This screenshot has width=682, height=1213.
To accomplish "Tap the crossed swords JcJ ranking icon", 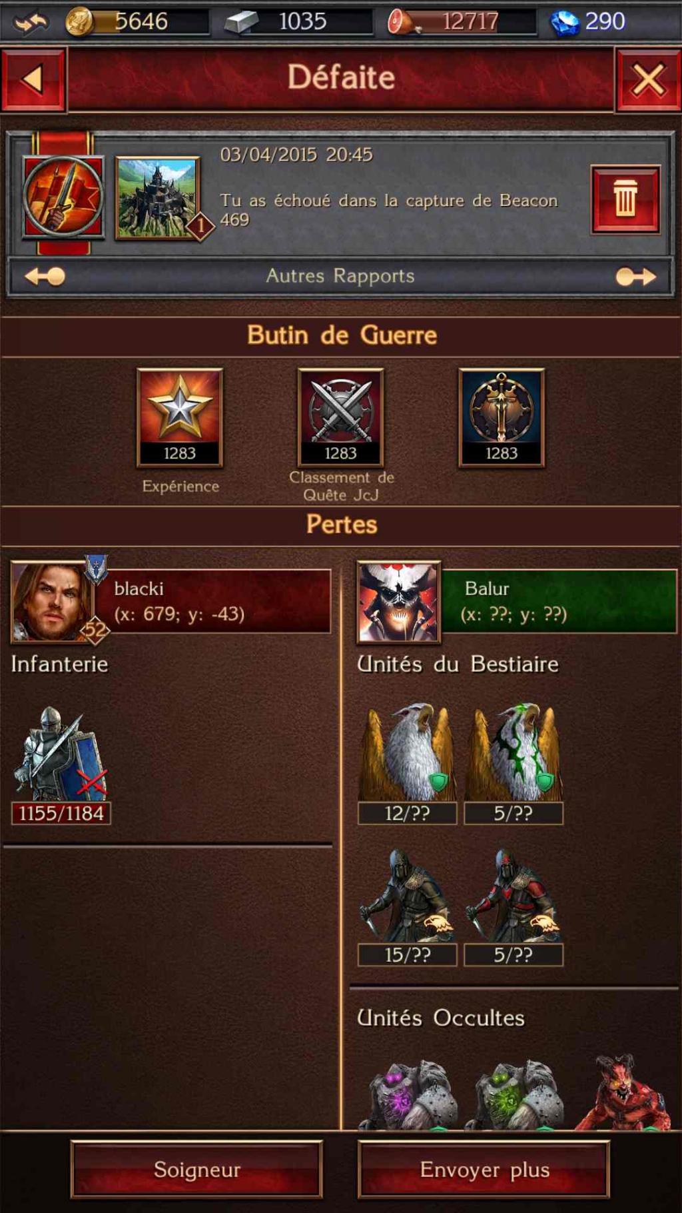I will click(x=340, y=417).
